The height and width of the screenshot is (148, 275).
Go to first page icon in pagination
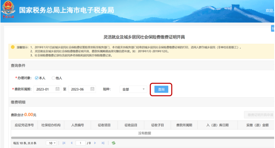click(64, 143)
